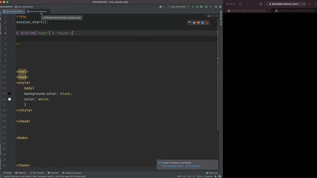Open the File Transfer tool window
The image size is (317, 178).
(37, 173)
